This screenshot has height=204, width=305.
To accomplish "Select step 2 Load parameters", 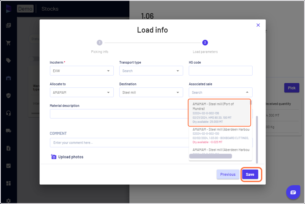I will tap(205, 43).
